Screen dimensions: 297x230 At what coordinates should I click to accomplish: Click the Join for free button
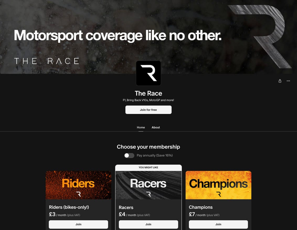(x=148, y=110)
